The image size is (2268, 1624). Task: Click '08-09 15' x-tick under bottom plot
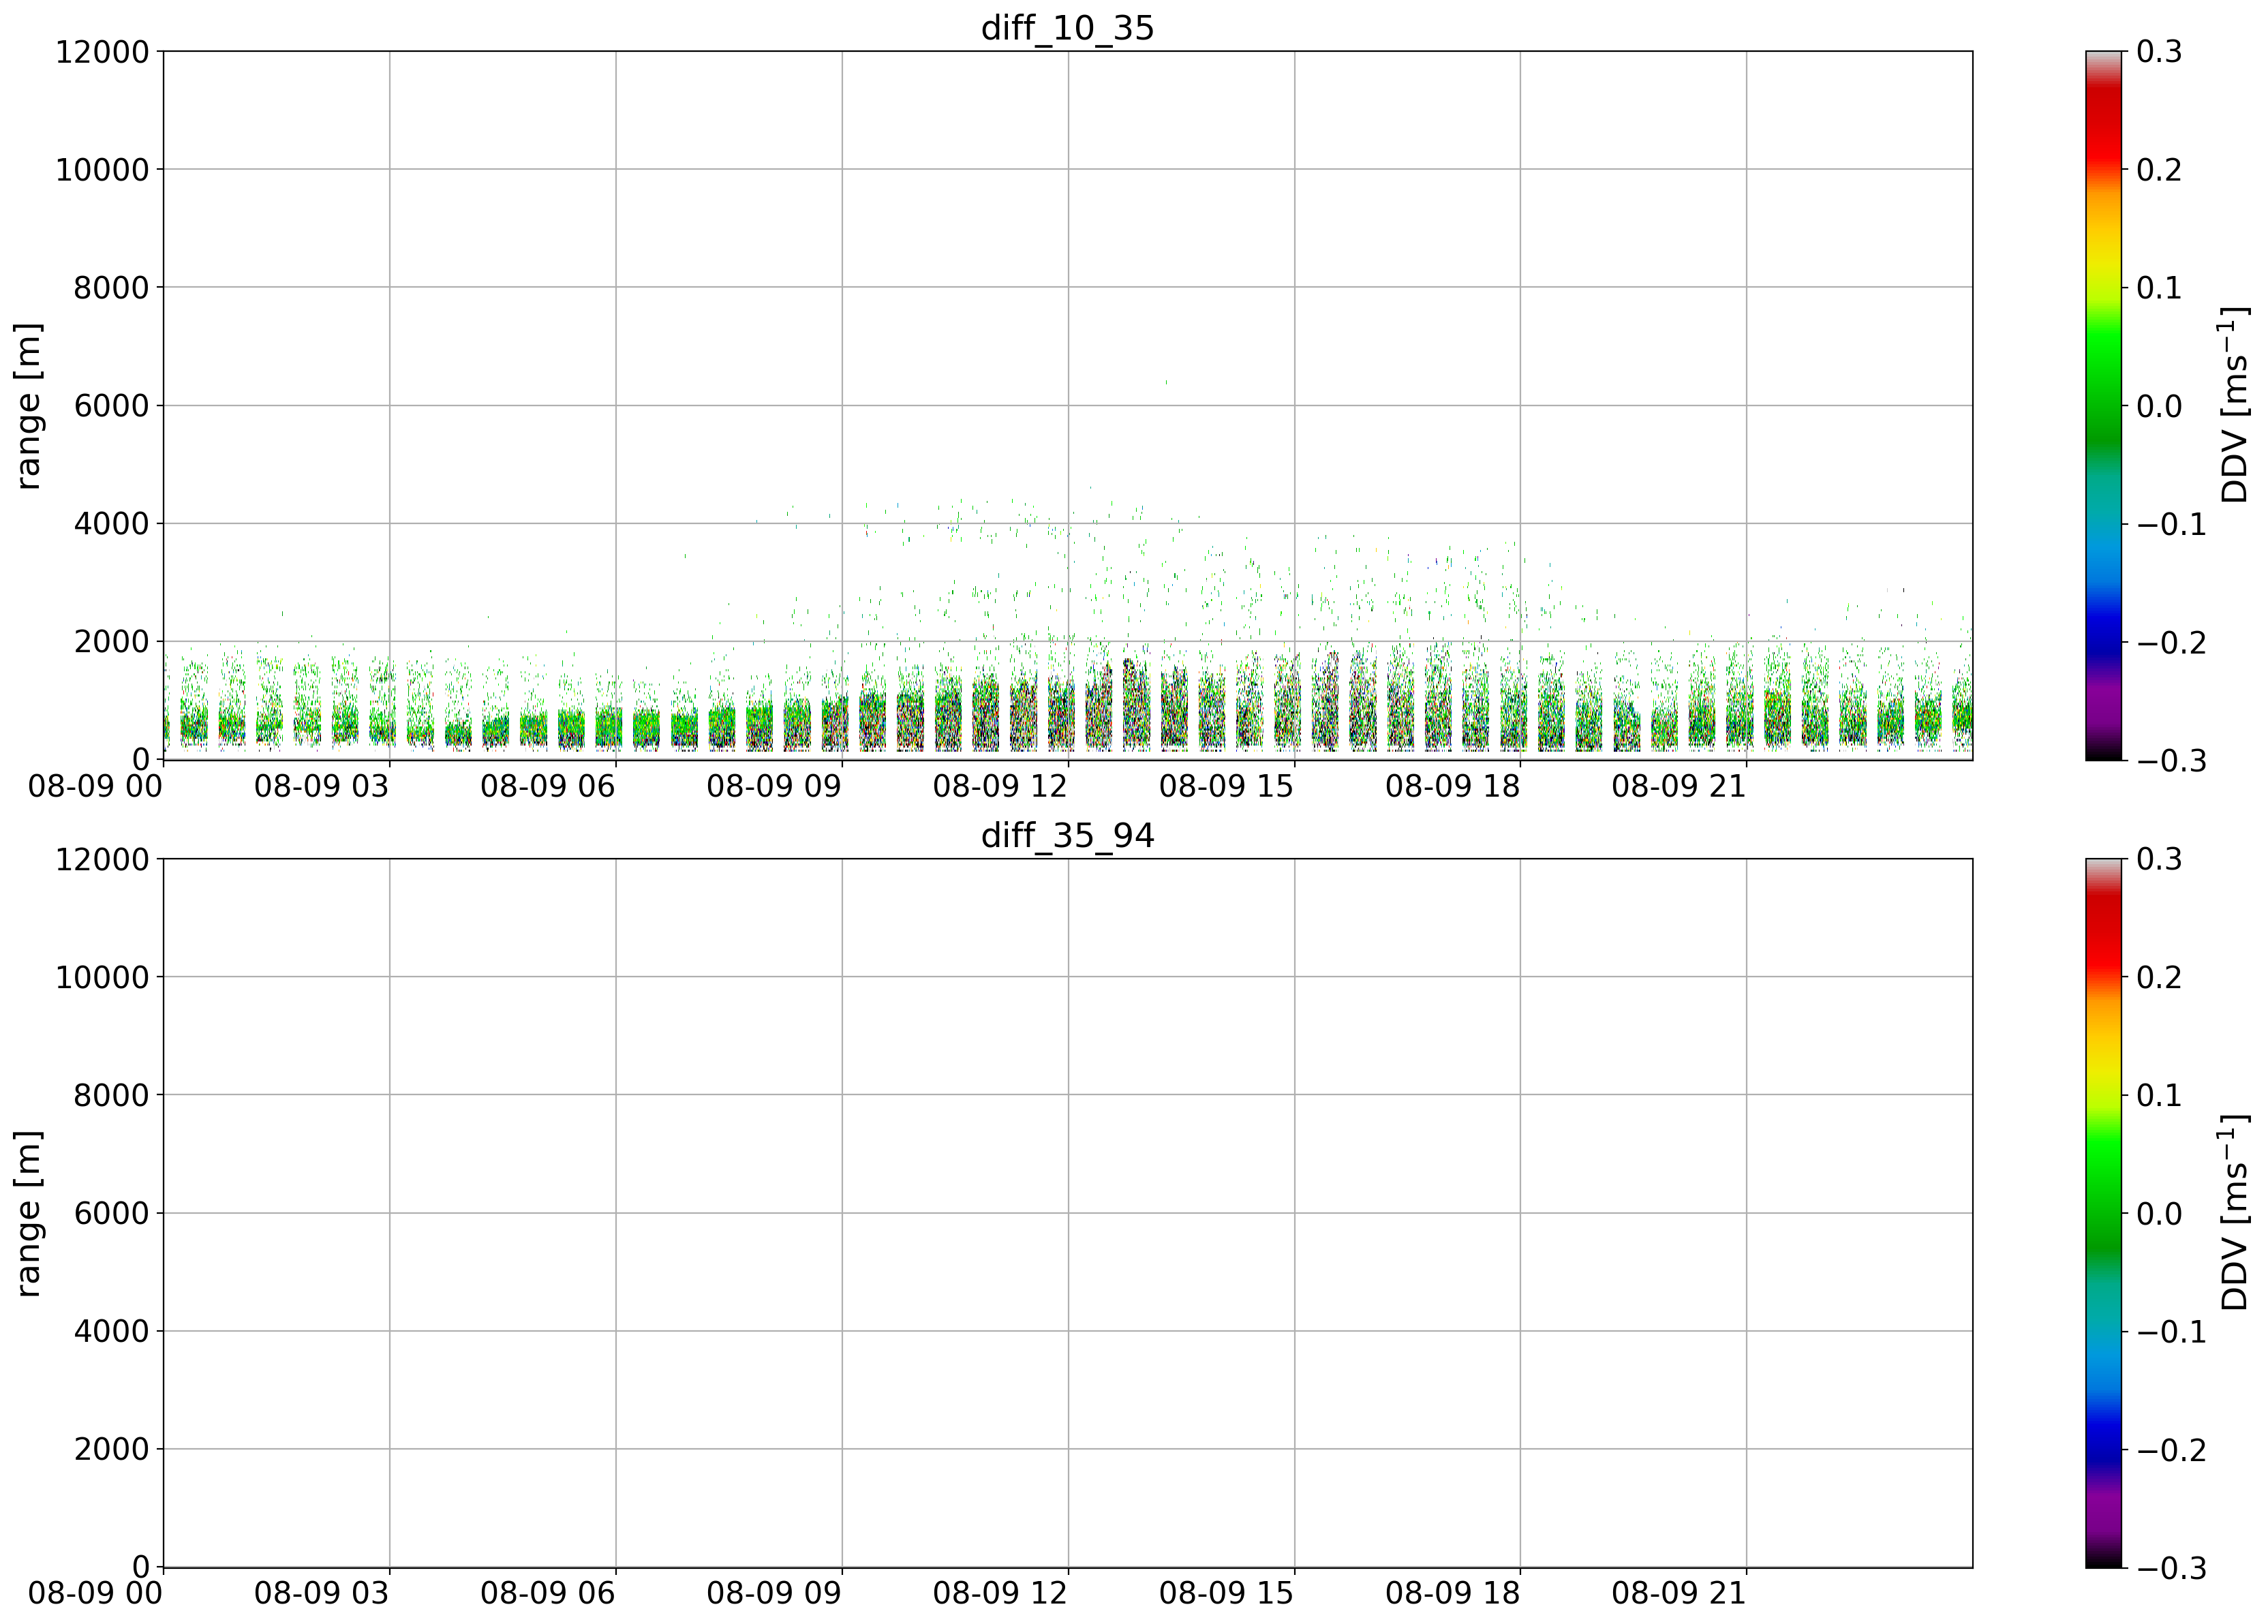(1226, 1593)
